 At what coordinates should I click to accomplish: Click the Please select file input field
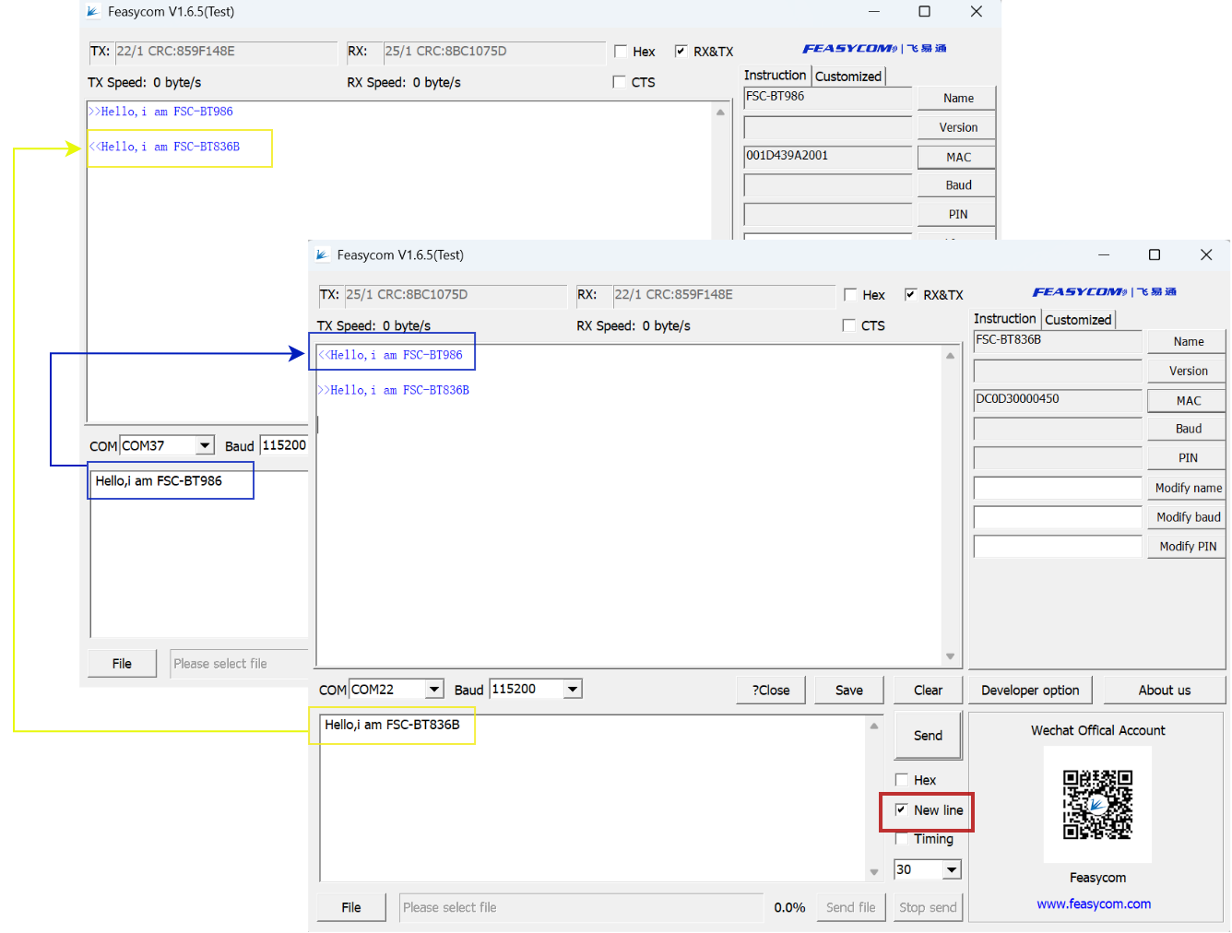click(580, 907)
